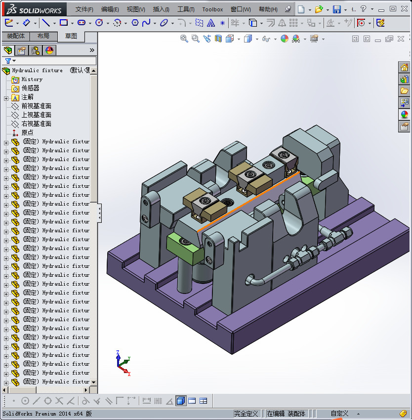Open the File Explorer task pane

pos(404,91)
